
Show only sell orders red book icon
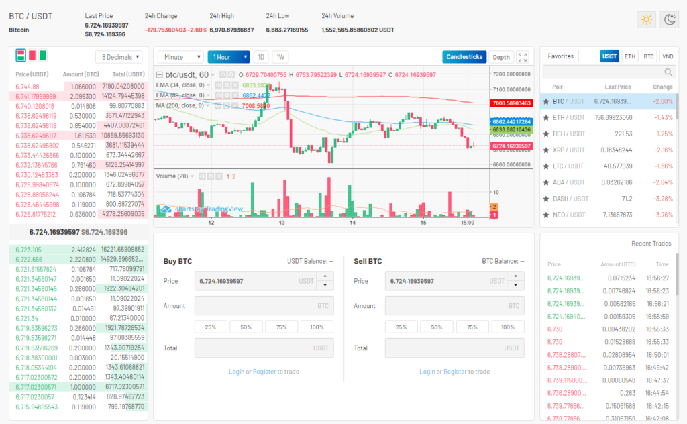coord(32,56)
